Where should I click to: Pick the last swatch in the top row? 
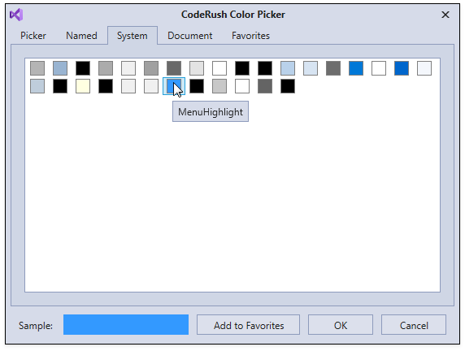(424, 68)
